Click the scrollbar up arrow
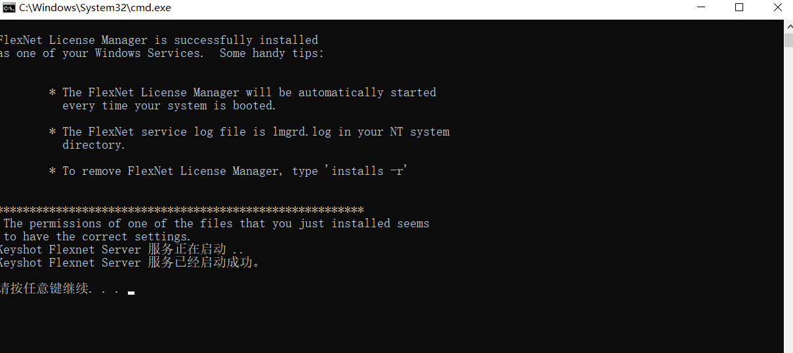 click(788, 25)
